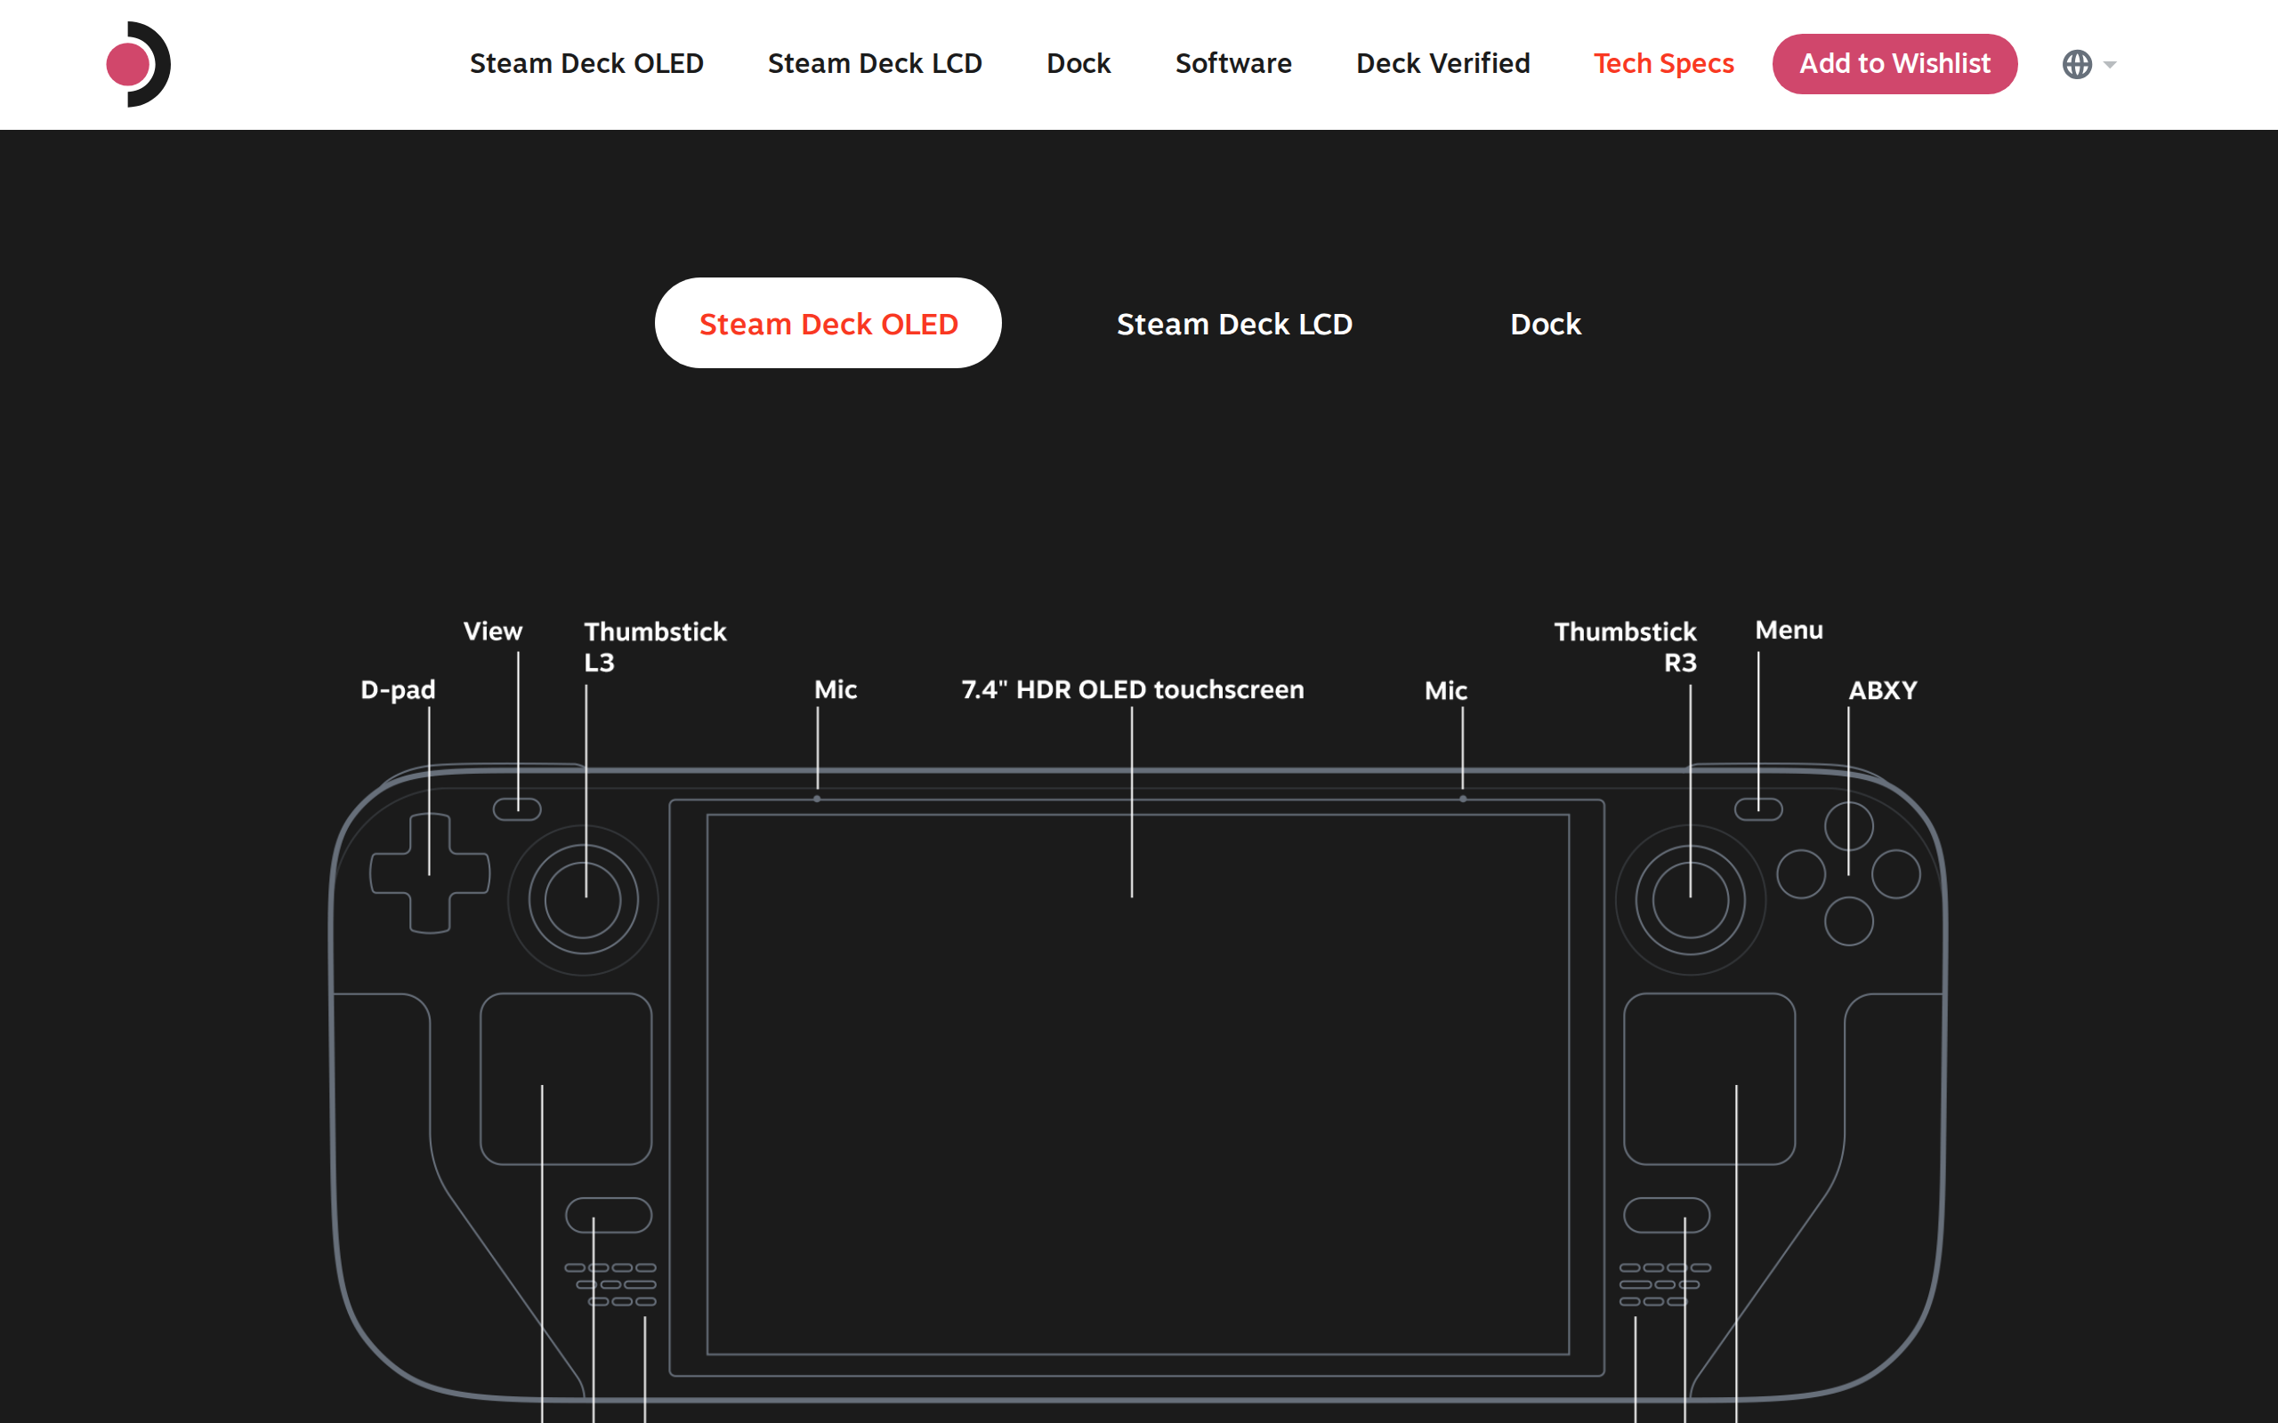Screen dimensions: 2278x1423
Task: Open the Tech Specs nav item
Action: coord(1663,63)
